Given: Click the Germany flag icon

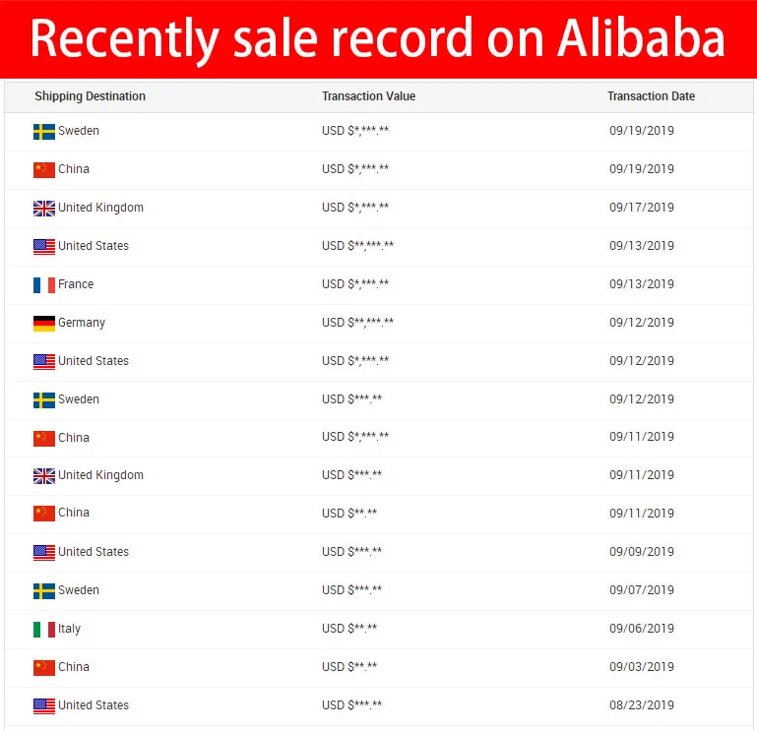Looking at the screenshot, I should click(44, 323).
